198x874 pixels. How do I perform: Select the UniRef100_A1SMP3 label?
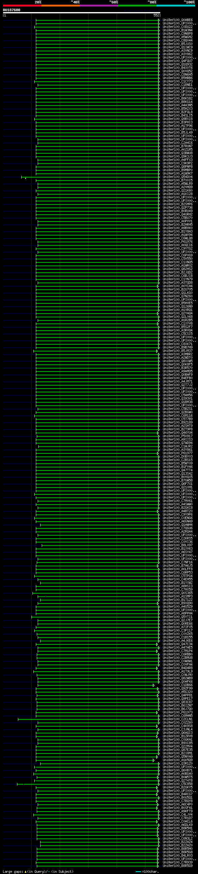point(178,597)
